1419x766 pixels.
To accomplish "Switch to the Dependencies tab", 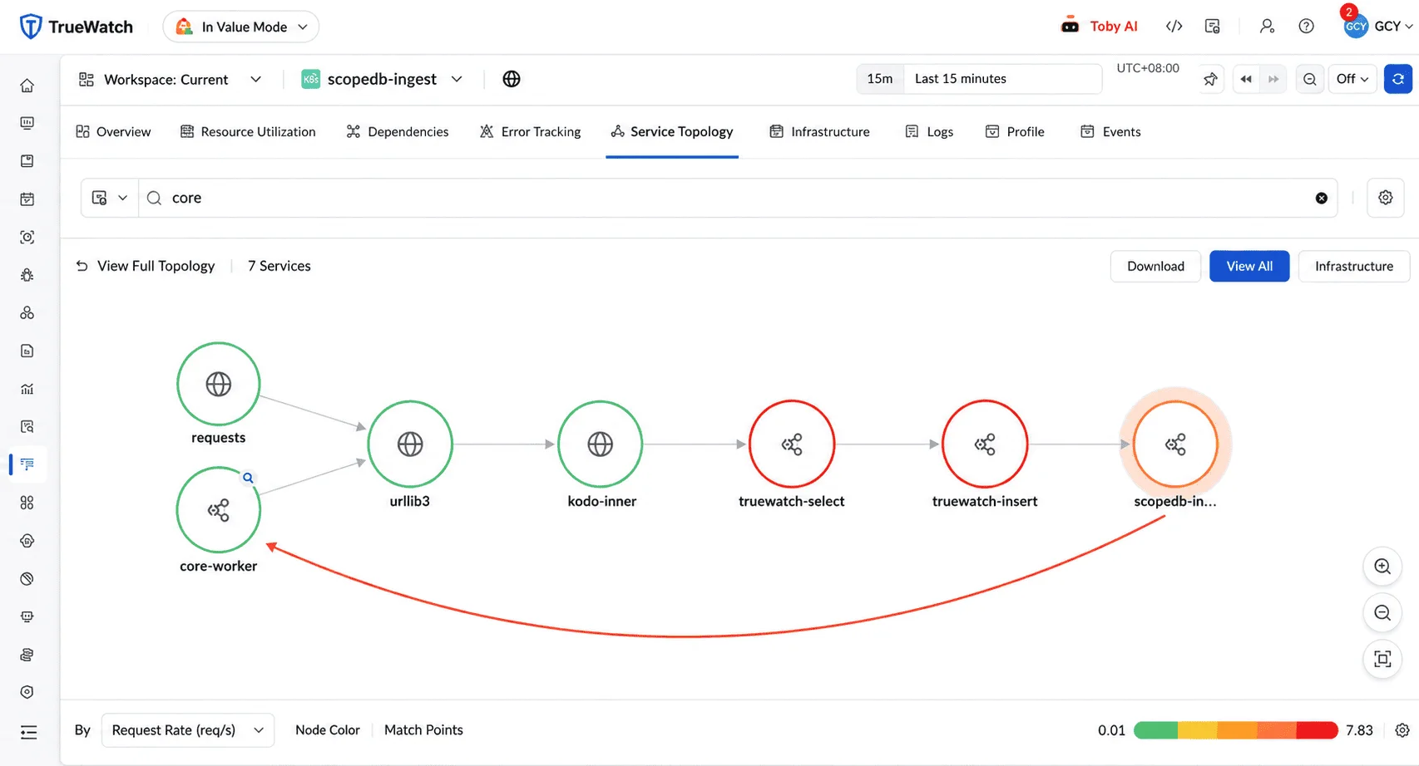I will [x=398, y=131].
